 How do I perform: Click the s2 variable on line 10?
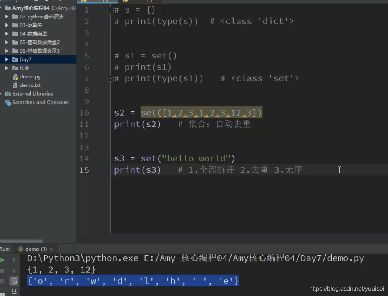[119, 113]
